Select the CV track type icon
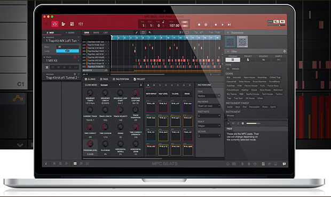This screenshot has width=331, height=197. (76, 67)
